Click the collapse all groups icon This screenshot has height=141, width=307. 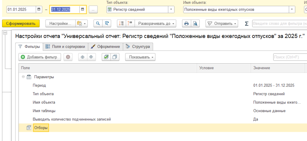tap(122, 23)
